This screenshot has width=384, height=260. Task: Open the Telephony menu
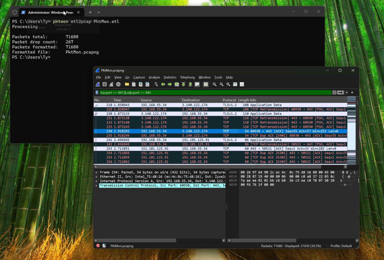pos(187,77)
